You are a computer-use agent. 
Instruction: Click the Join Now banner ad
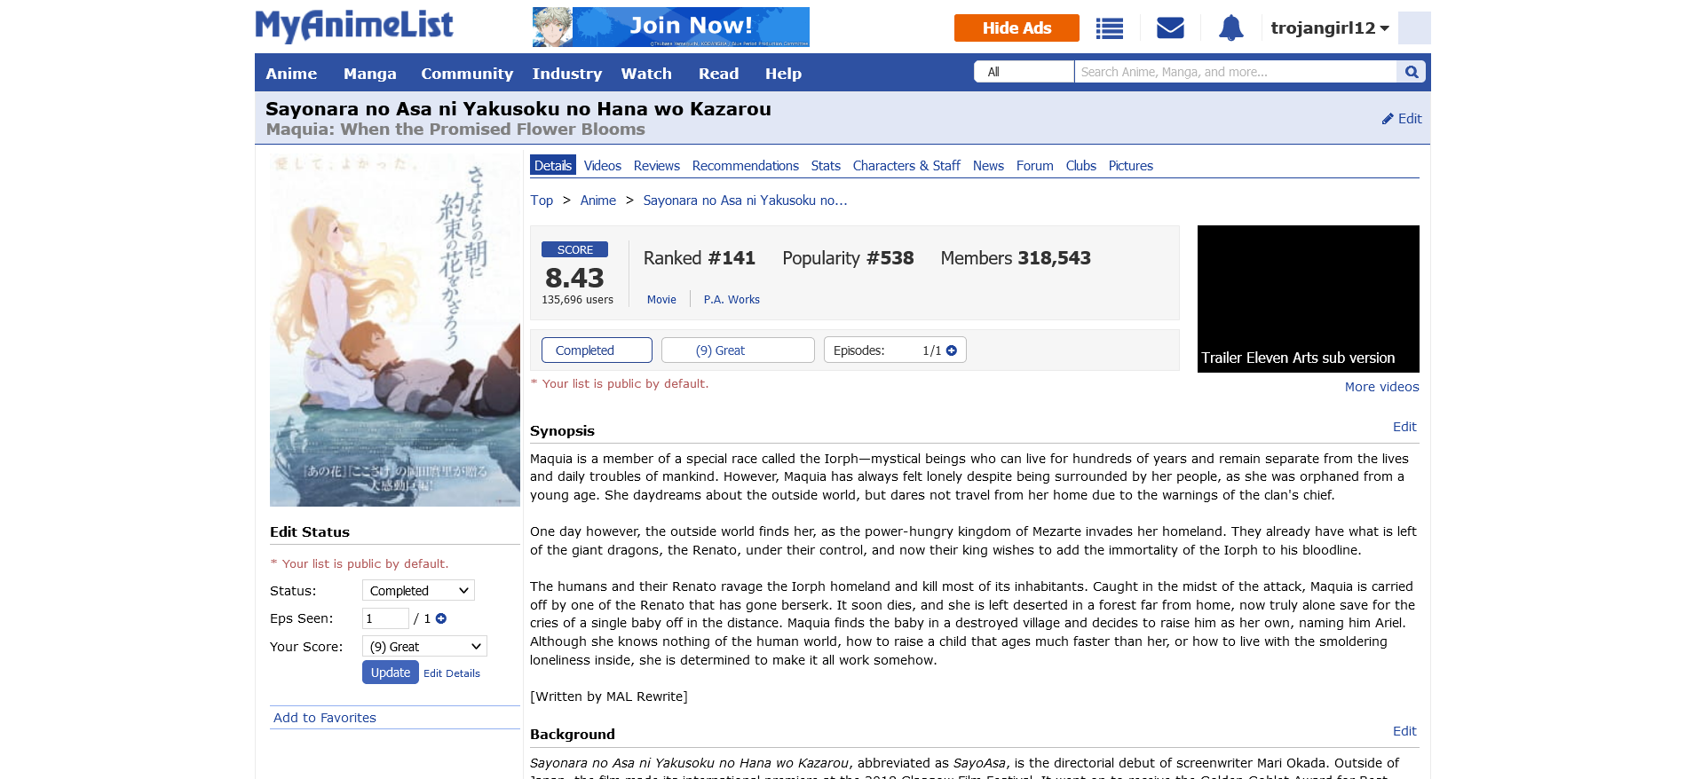[x=671, y=27]
